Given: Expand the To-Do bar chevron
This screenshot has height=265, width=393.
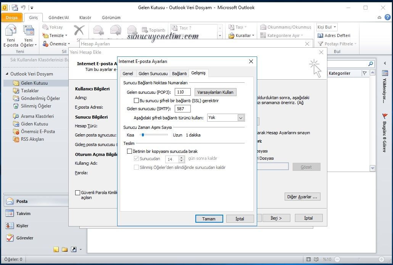Looking at the screenshot, I should tap(385, 63).
